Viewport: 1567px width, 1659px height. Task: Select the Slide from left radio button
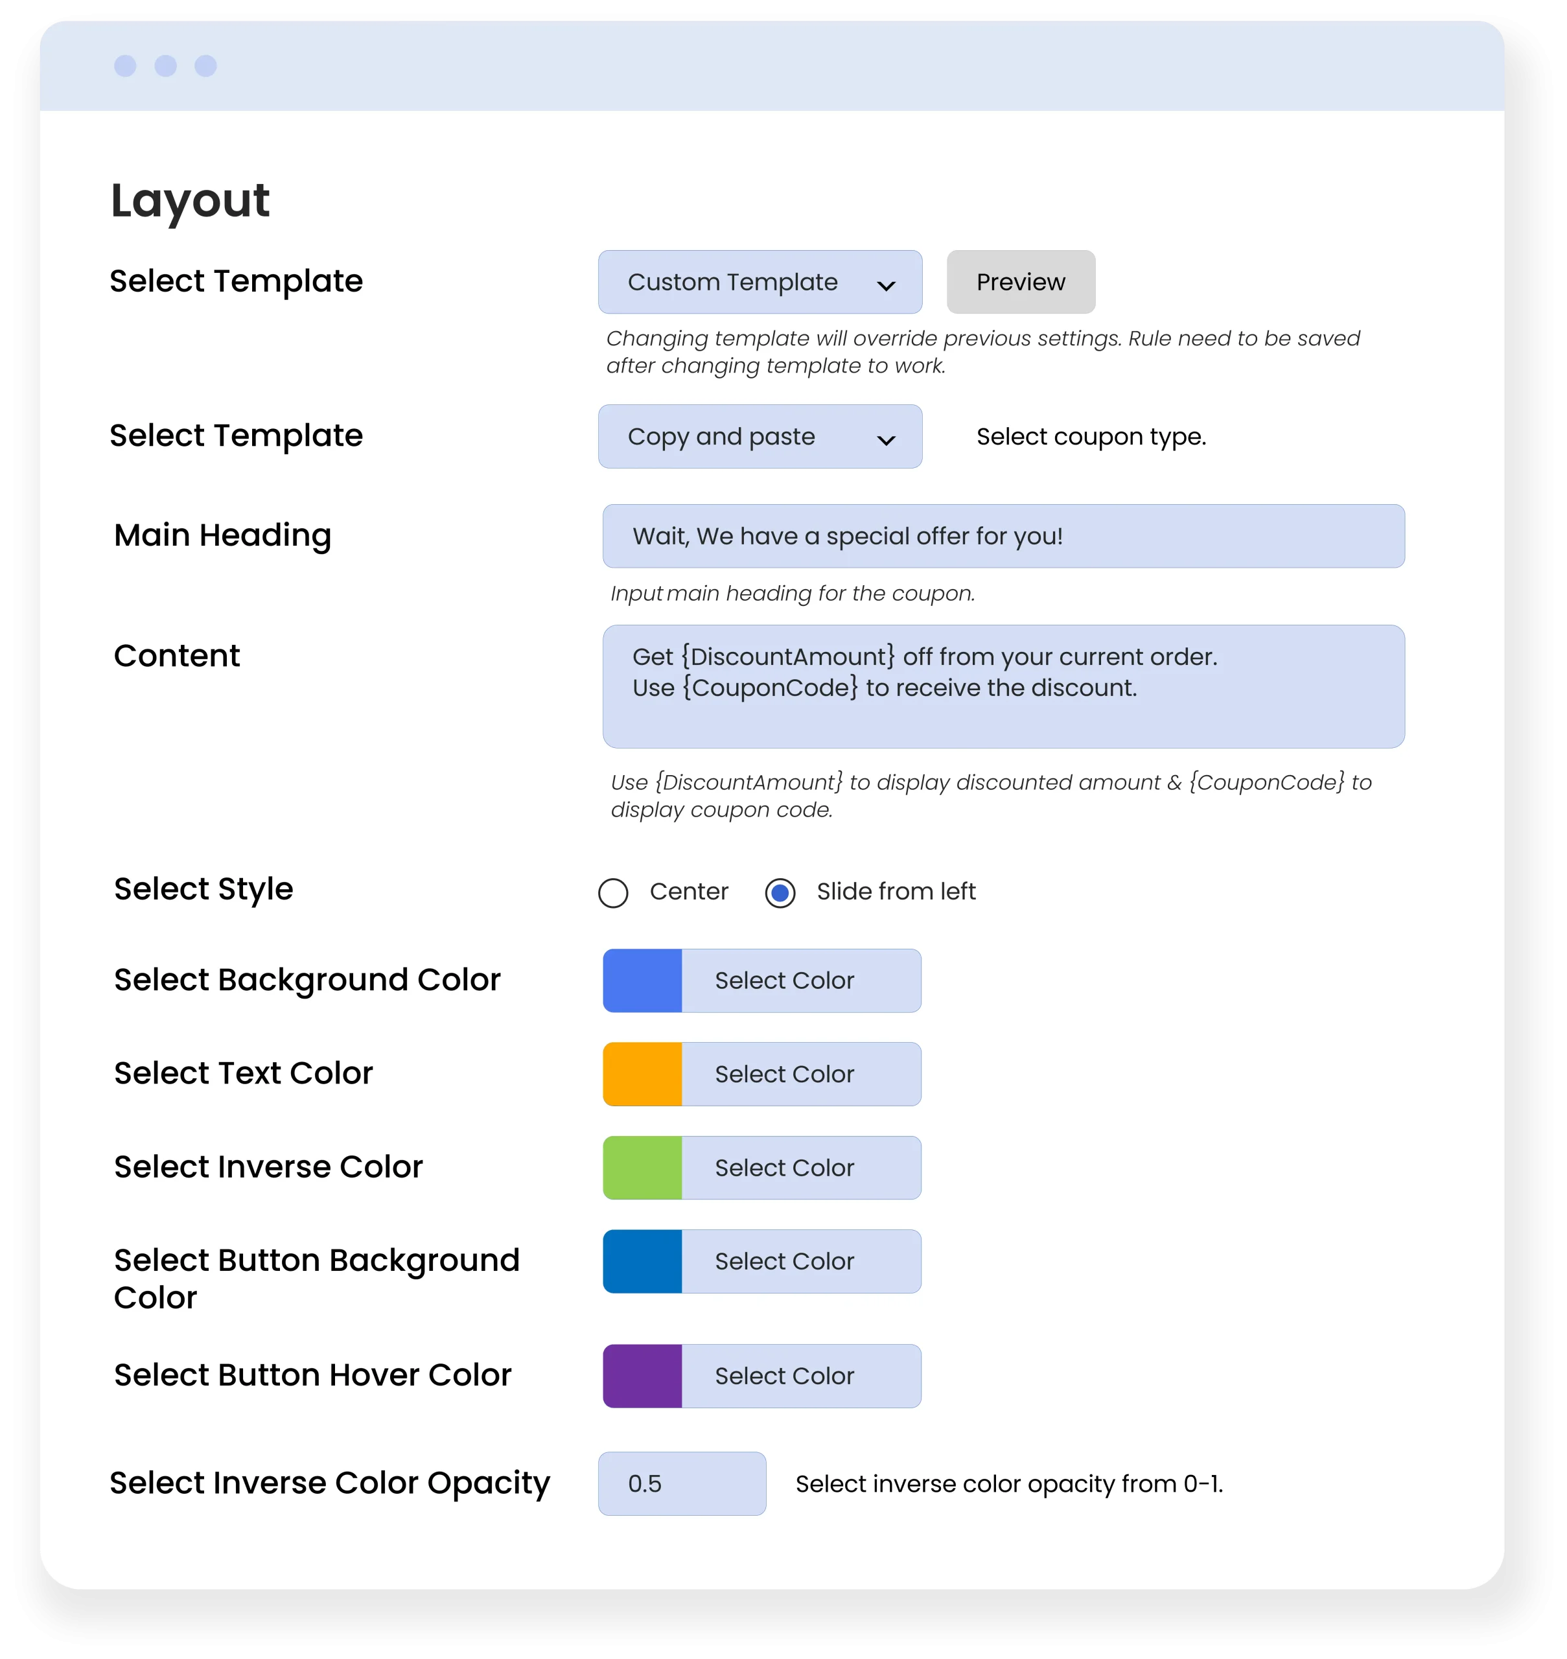click(780, 893)
